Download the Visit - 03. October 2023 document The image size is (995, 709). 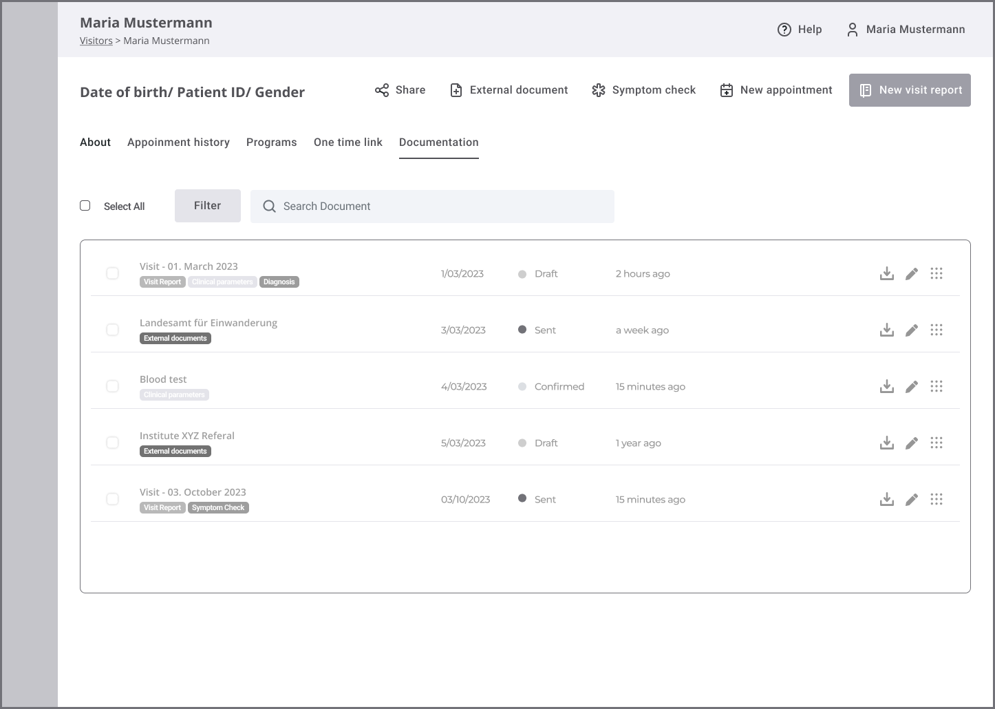[x=887, y=499]
